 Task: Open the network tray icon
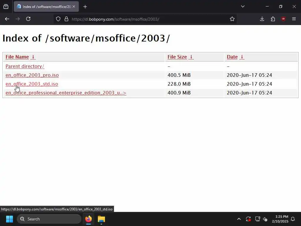[x=257, y=219]
